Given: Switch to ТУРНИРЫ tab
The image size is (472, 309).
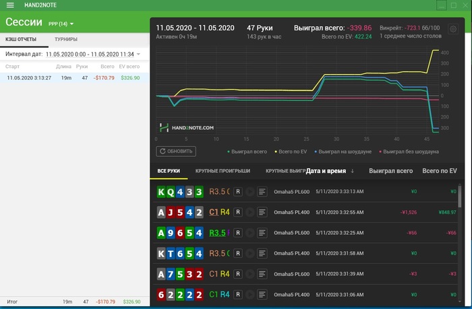Looking at the screenshot, I should click(x=66, y=39).
